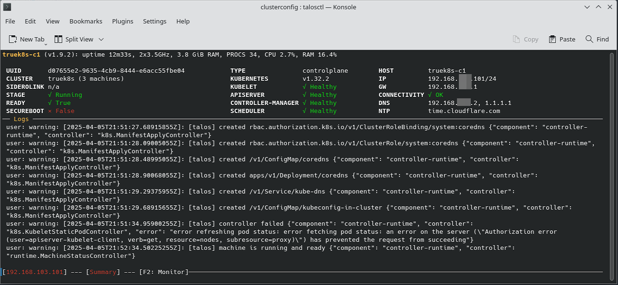This screenshot has height=285, width=618.
Task: Open the Help menu
Action: (x=183, y=21)
